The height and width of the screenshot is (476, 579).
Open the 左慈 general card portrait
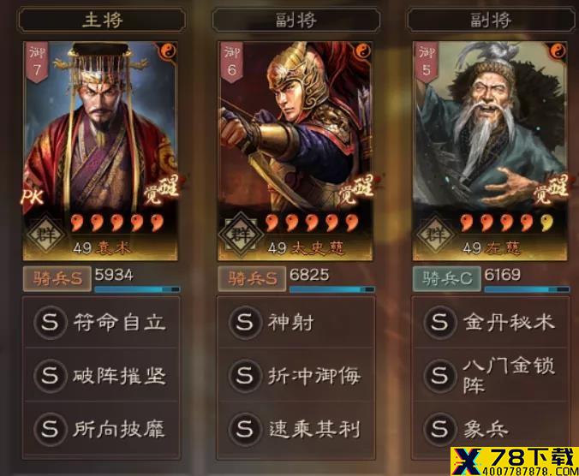490,151
